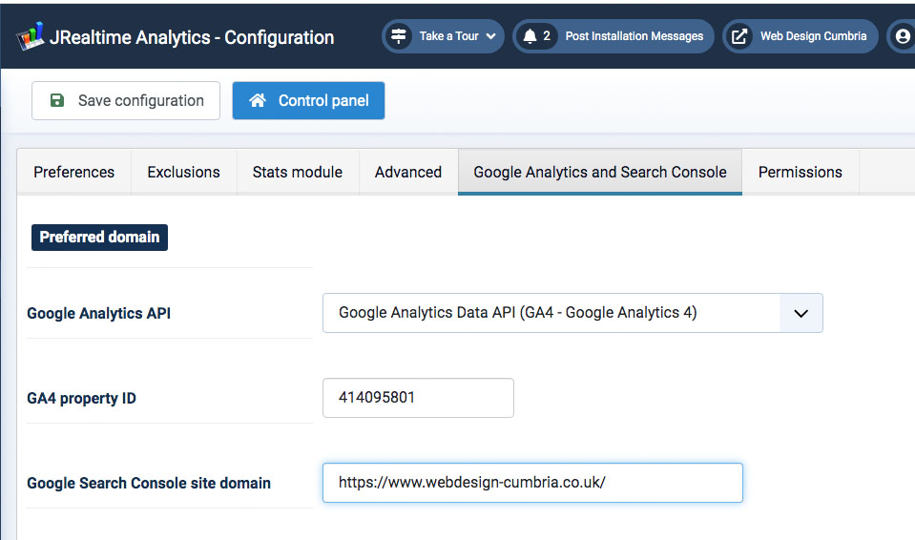Click into the GA4 property ID field
915x540 pixels.
pos(418,398)
